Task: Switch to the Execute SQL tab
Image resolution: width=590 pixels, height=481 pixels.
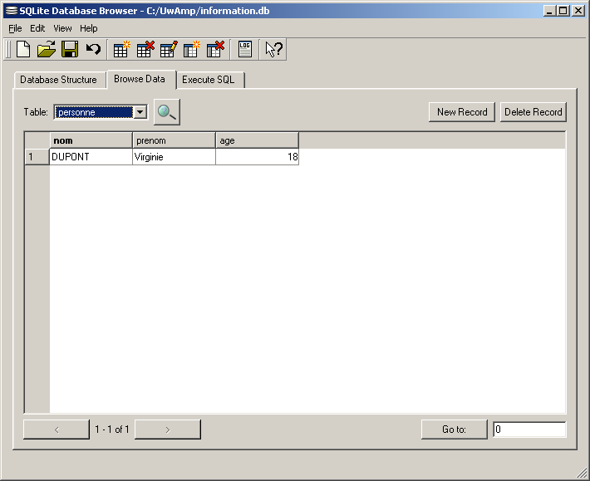Action: [209, 80]
